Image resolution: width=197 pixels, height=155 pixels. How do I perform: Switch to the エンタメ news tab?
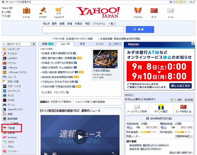(100, 44)
